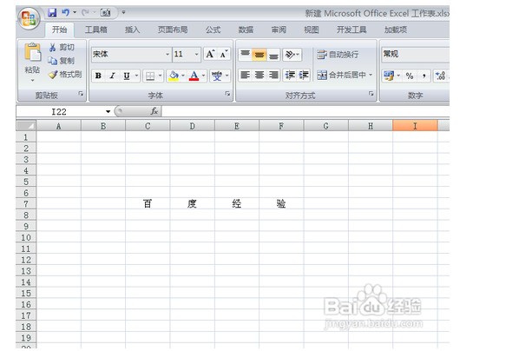Toggle italic formatting

point(112,76)
